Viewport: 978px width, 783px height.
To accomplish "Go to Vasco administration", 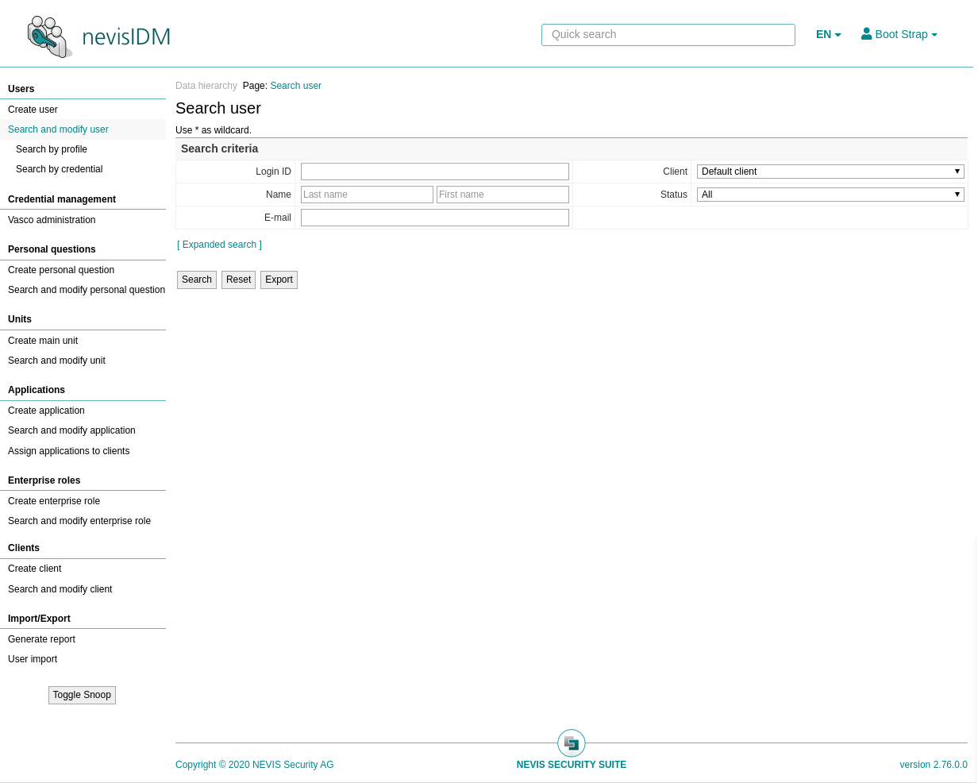I will [52, 220].
